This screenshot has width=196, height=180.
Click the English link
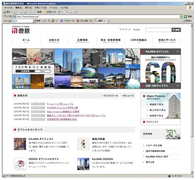[137, 30]
